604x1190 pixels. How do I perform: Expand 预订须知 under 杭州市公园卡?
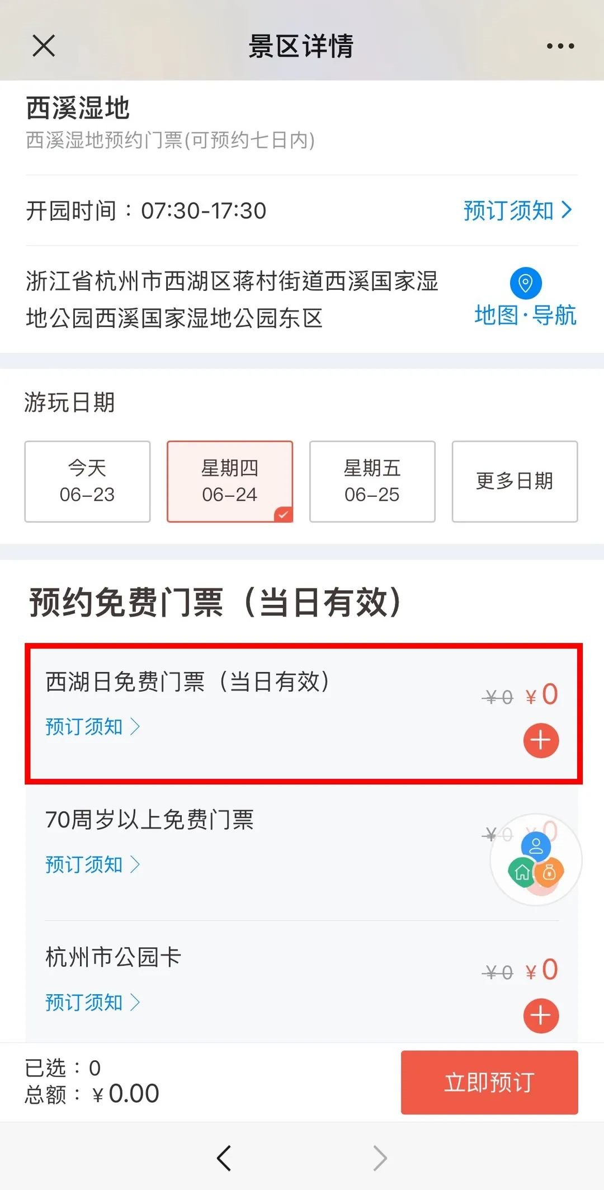[93, 1002]
